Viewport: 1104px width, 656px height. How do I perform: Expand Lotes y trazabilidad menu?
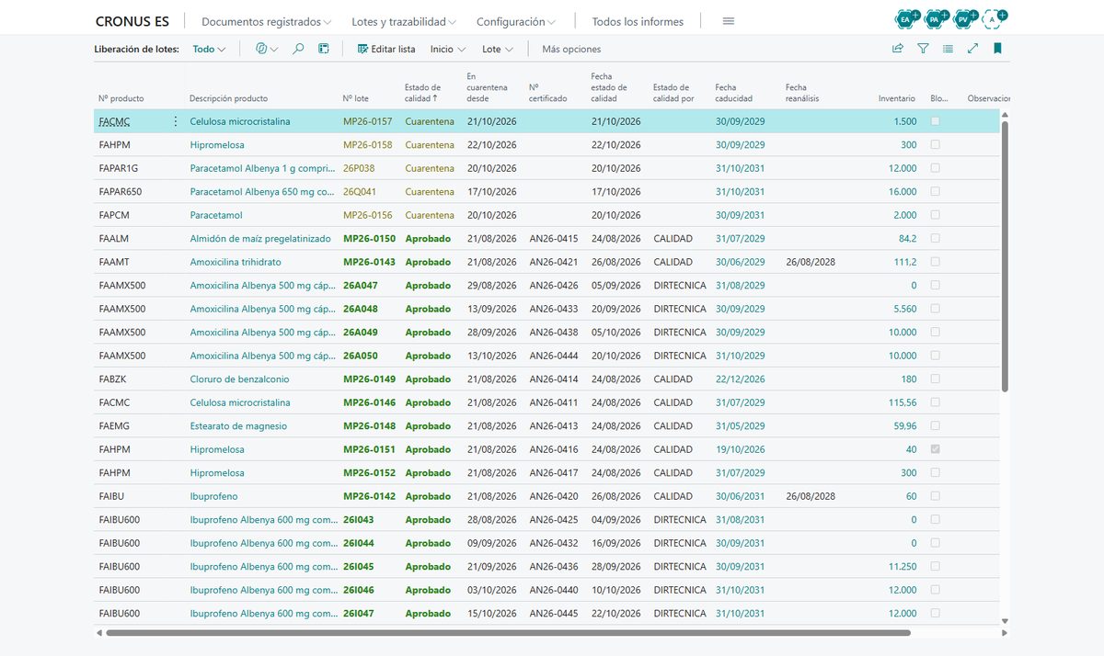coord(405,21)
